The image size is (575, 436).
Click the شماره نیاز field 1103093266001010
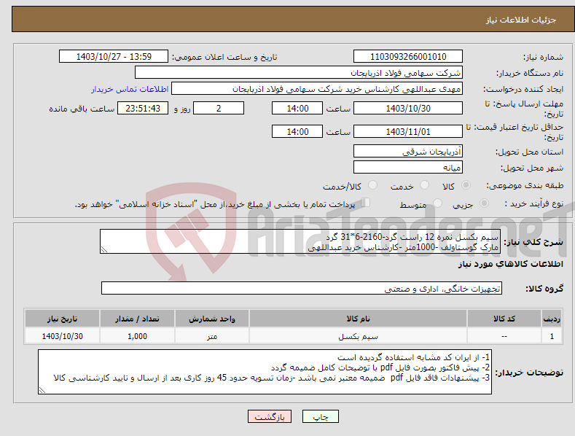pyautogui.click(x=408, y=57)
